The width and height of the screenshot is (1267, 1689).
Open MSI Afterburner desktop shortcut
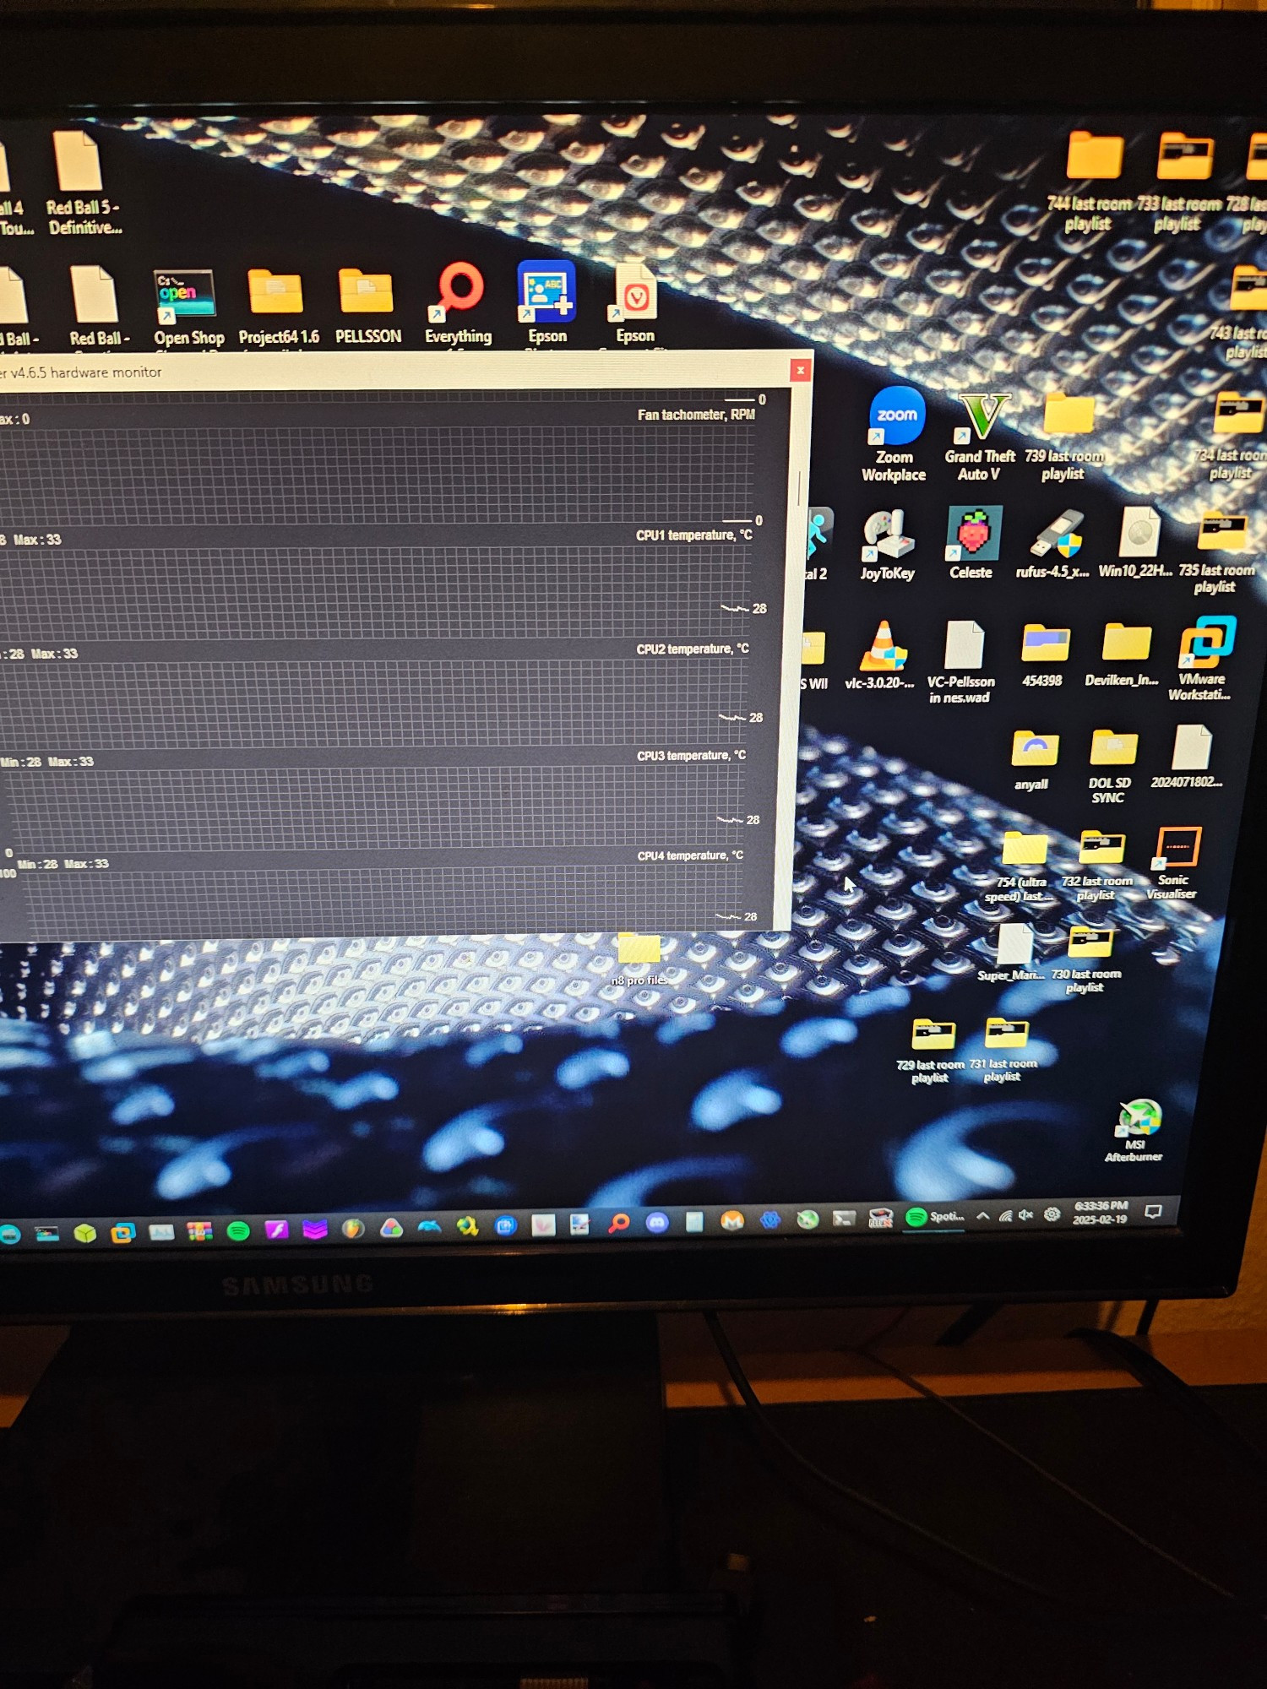click(1135, 1132)
